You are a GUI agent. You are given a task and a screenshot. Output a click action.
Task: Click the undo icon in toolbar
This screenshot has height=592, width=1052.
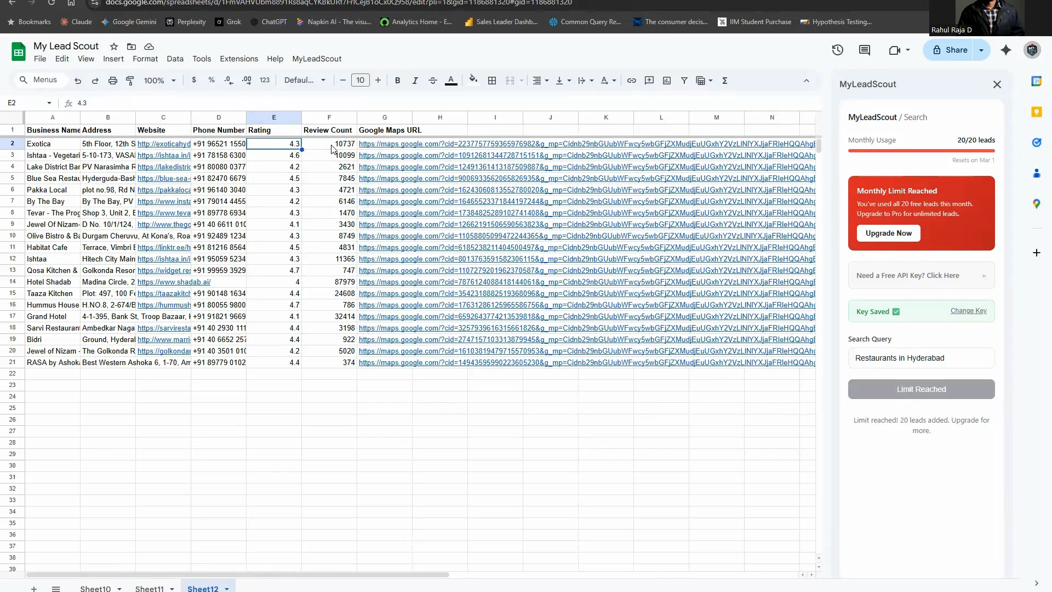(x=78, y=81)
